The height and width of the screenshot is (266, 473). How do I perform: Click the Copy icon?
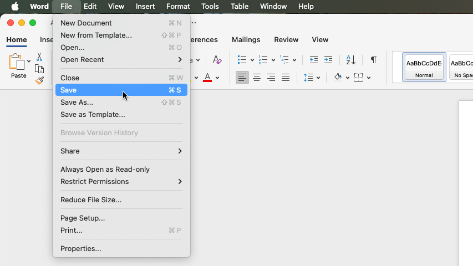(39, 69)
